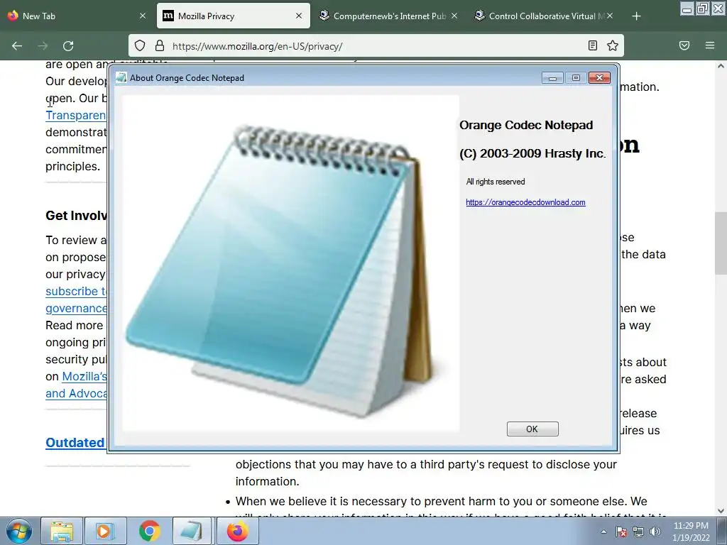Viewport: 727px width, 545px height.
Task: Click OK in About Orange Codec Notepad
Action: [x=532, y=429]
